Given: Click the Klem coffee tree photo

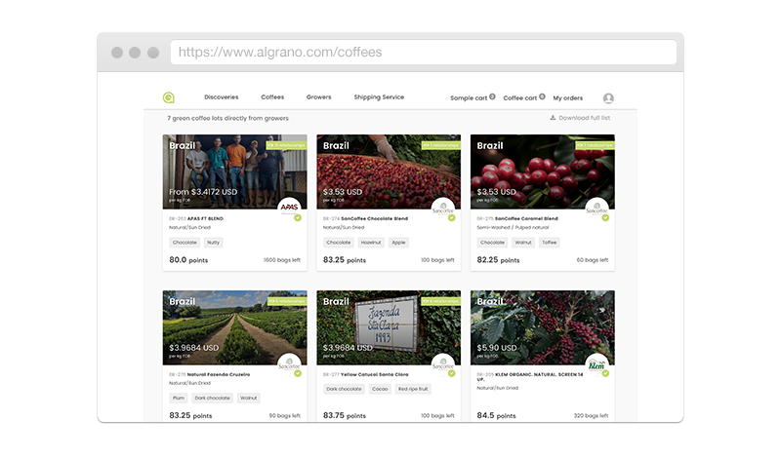Looking at the screenshot, I should point(543,327).
